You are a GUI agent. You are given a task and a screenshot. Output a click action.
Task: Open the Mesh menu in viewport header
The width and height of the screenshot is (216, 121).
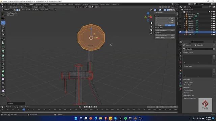coord(37,10)
